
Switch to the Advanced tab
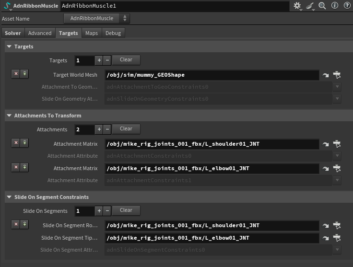pos(40,33)
